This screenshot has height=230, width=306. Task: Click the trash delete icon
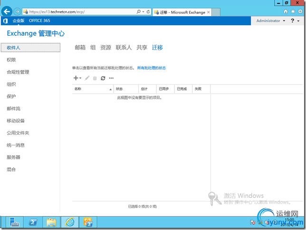95,78
